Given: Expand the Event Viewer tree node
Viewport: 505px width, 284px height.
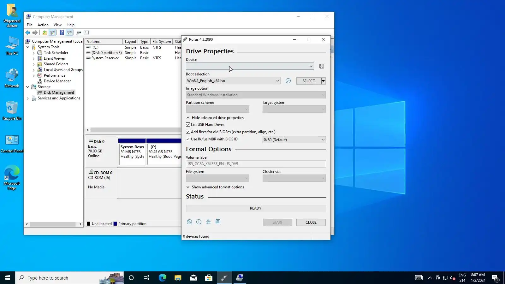Looking at the screenshot, I should [x=34, y=59].
